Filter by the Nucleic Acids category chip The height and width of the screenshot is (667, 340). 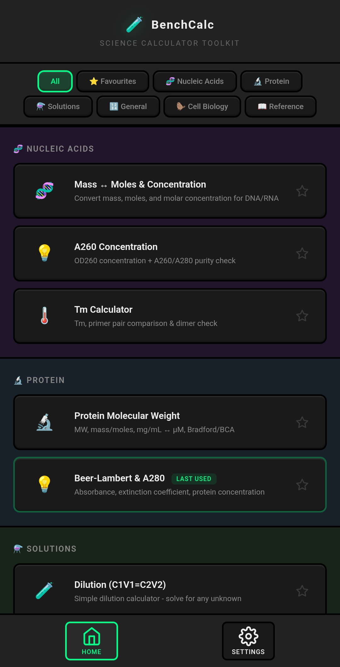tap(195, 81)
